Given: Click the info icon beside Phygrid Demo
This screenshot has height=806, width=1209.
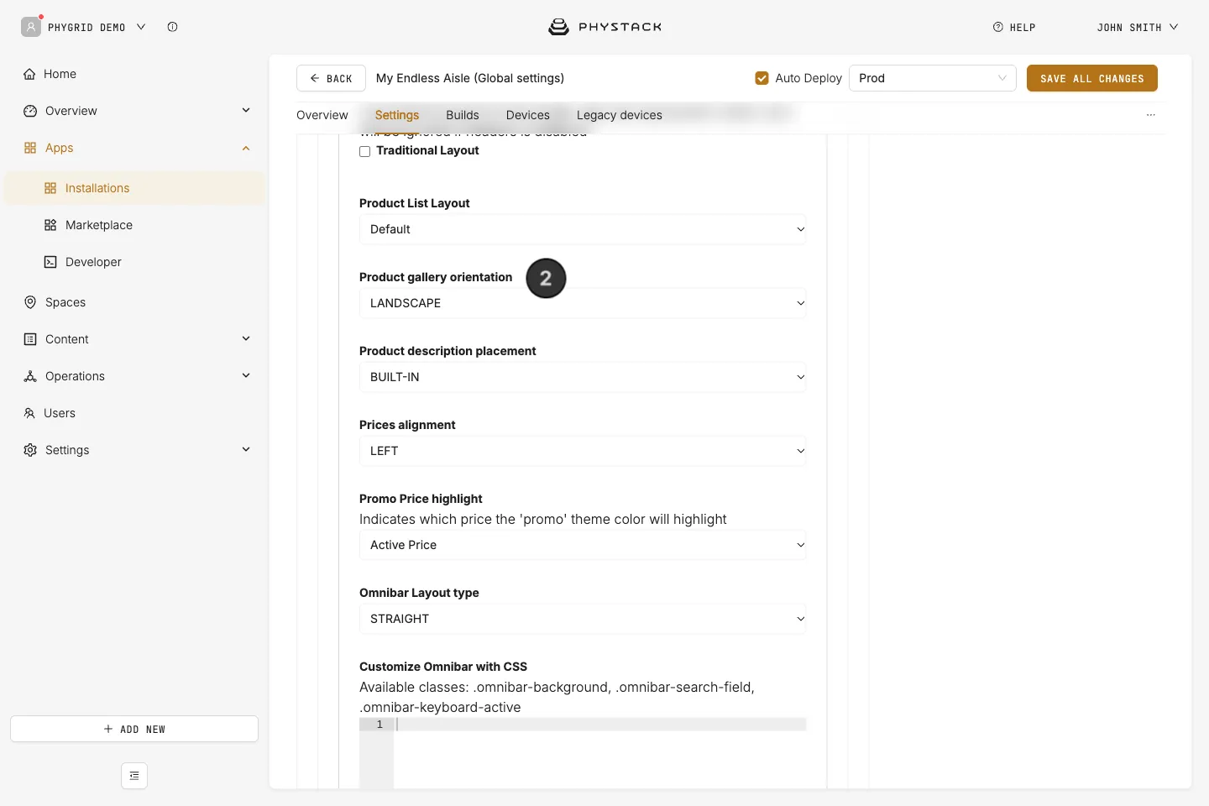Looking at the screenshot, I should pos(172,27).
